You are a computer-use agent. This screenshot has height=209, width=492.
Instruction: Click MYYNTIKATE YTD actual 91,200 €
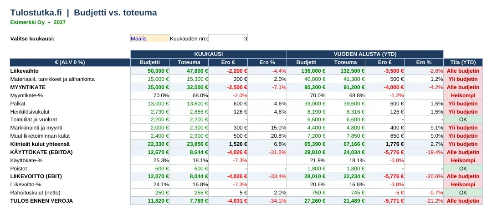pos(345,87)
